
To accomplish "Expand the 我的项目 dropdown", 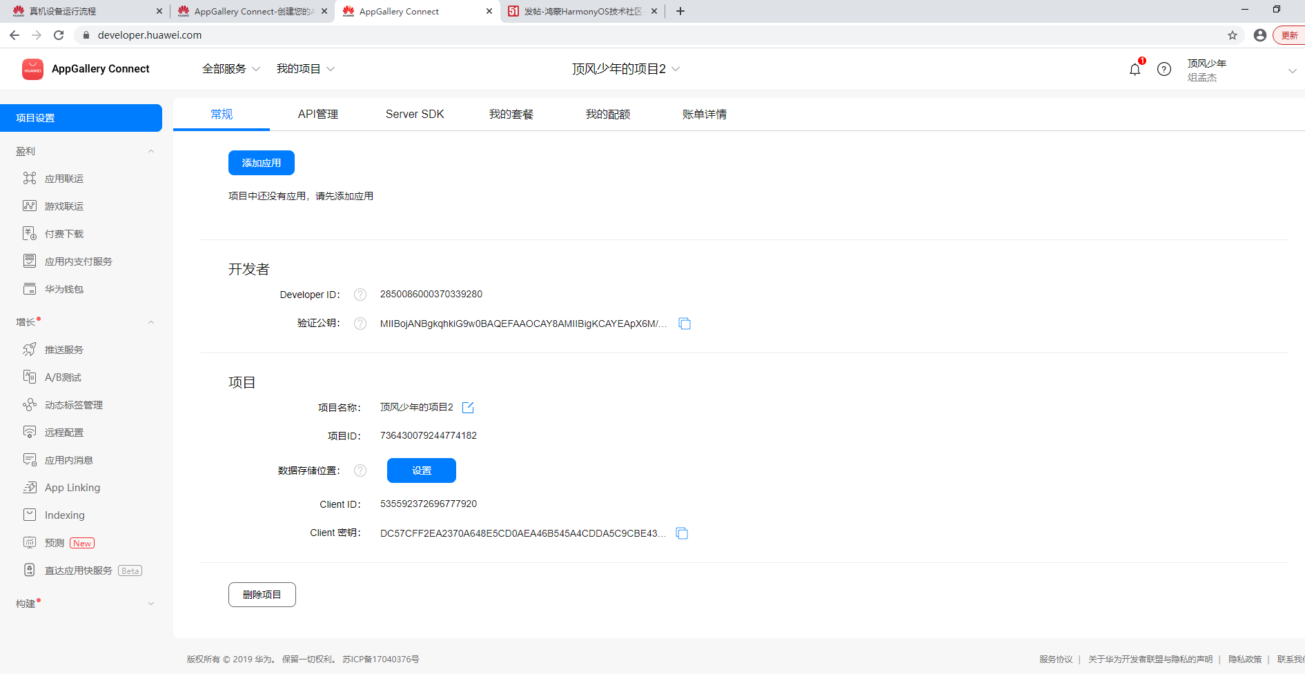I will point(306,69).
